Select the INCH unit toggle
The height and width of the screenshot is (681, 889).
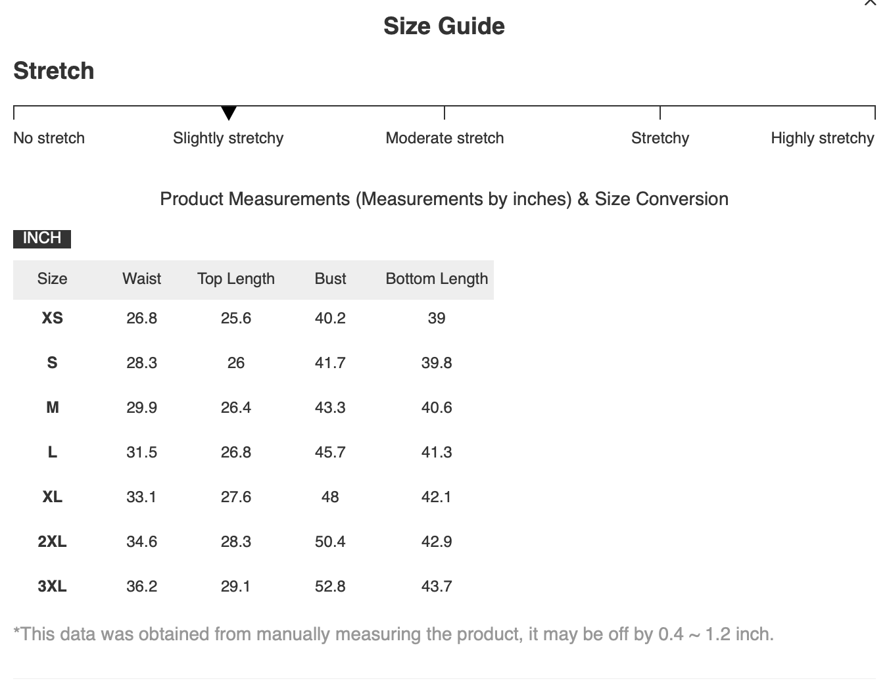click(42, 238)
